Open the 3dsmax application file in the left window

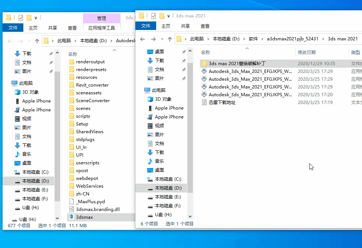point(84,217)
